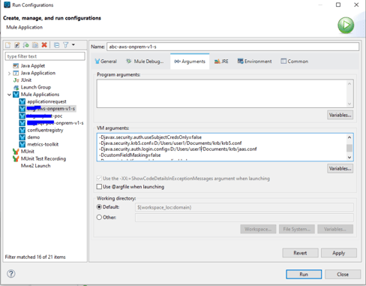This screenshot has width=366, height=286.
Task: Click the MUnit Test Recording icon
Action: [16, 158]
